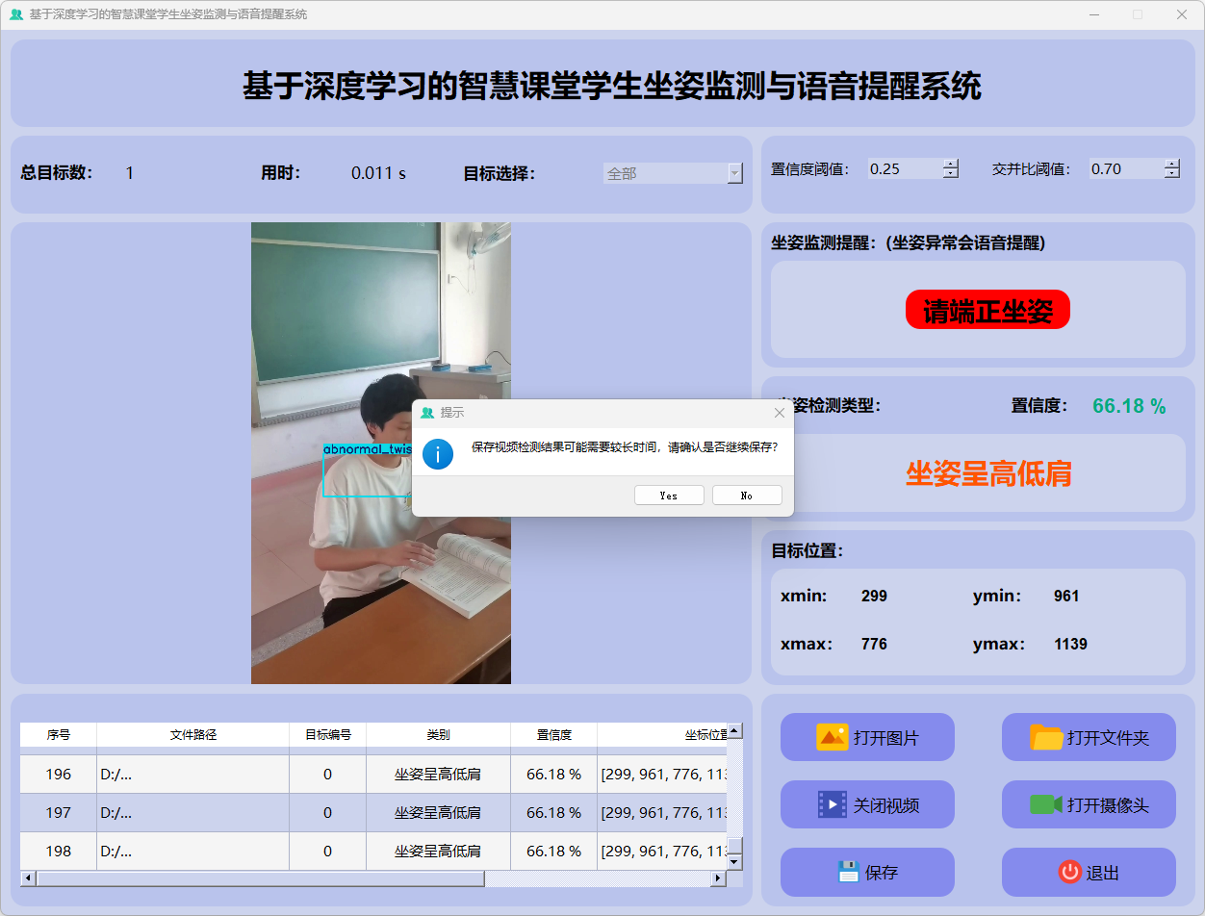
Task: Click the camera icon on 打开摄像头 button
Action: (x=1045, y=804)
